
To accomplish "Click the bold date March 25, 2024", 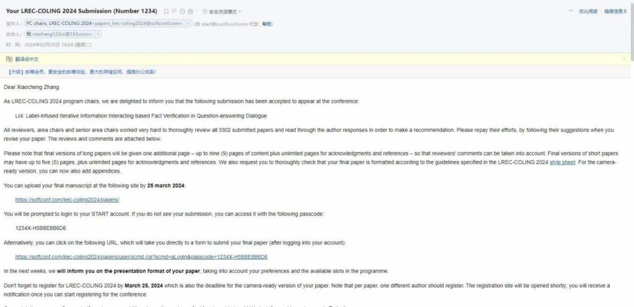I will click(143, 286).
